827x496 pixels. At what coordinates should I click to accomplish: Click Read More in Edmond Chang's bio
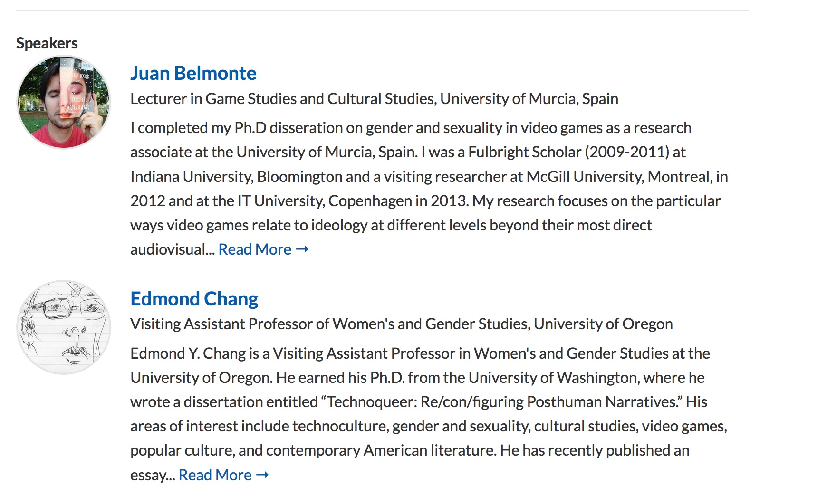tap(215, 475)
